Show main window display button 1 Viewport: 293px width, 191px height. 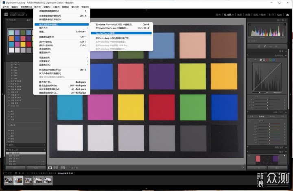pos(5,173)
